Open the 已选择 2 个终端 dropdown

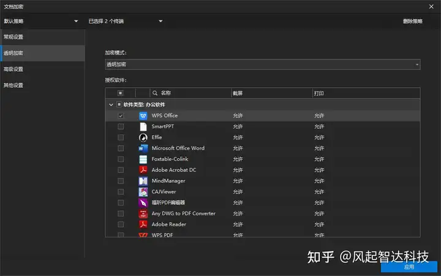[126, 21]
